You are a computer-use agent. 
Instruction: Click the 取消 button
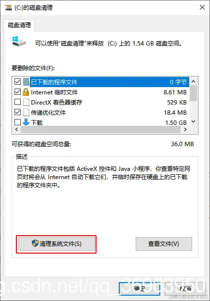(x=185, y=288)
